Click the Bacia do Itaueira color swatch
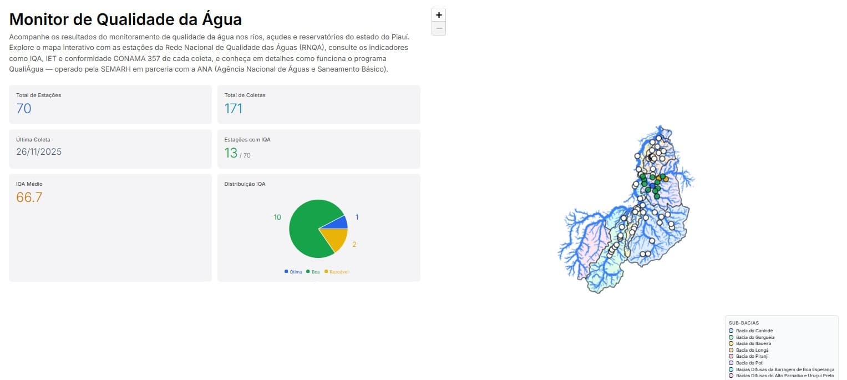847x380 pixels. (731, 343)
